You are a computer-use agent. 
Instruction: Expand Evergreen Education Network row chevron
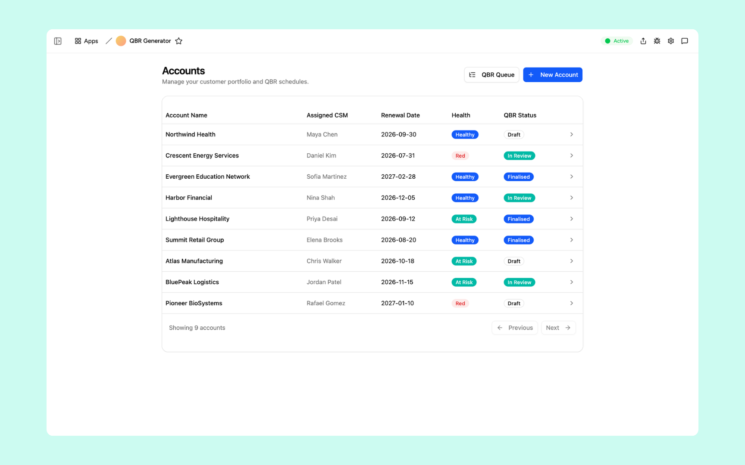click(x=572, y=177)
